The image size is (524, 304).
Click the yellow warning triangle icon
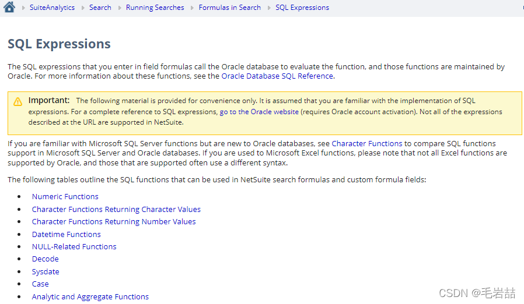click(x=18, y=102)
